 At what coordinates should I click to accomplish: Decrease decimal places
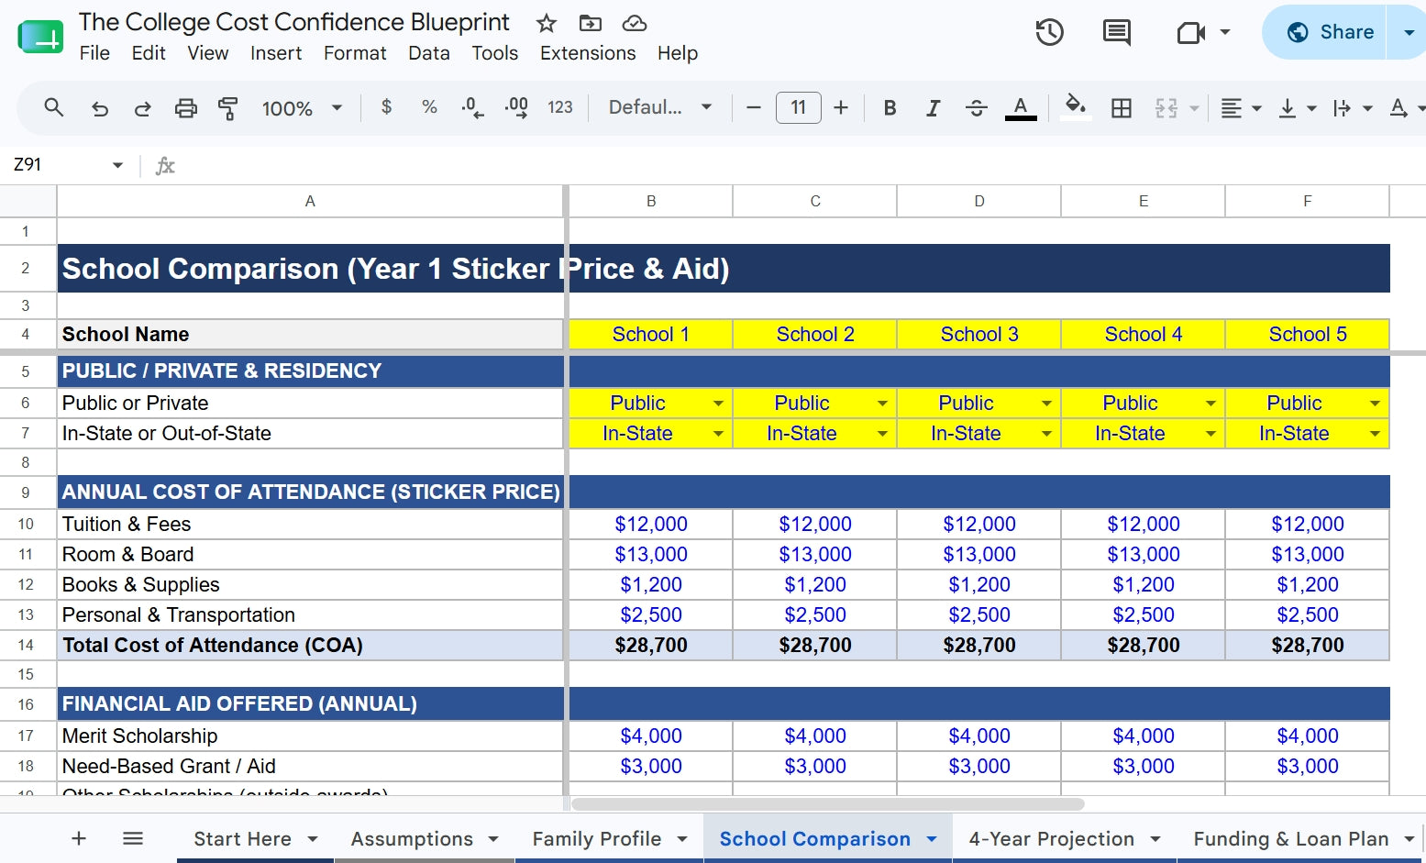[472, 108]
